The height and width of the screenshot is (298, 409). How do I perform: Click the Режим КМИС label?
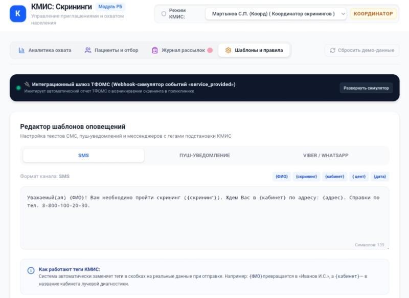tap(177, 14)
